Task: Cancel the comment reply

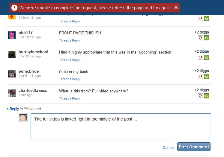Action: pyautogui.click(x=168, y=147)
